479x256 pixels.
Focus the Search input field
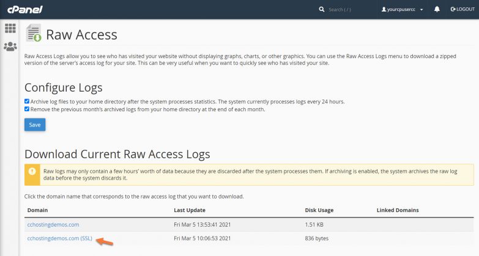[346, 10]
